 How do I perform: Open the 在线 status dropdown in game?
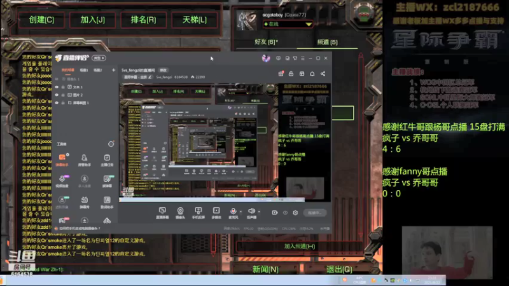pos(288,24)
